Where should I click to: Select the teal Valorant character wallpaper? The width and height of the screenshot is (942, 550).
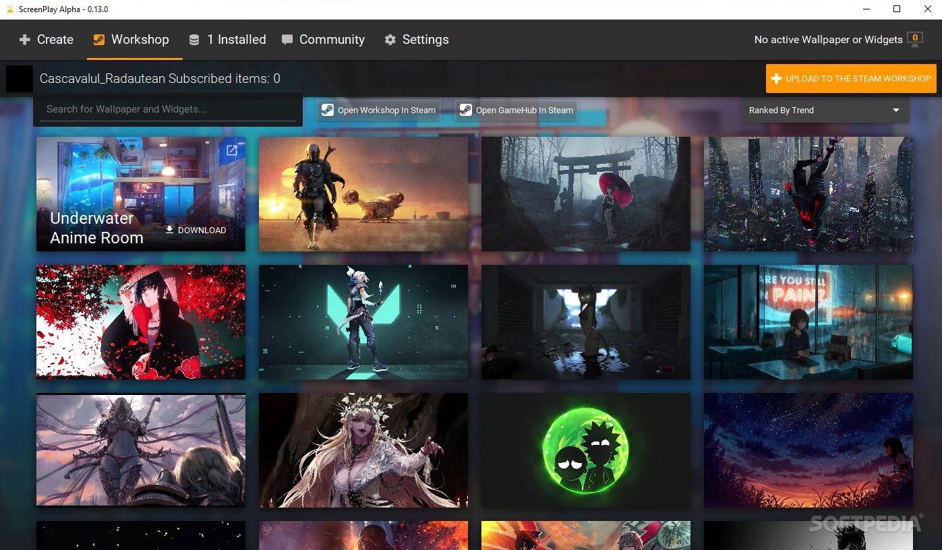pyautogui.click(x=363, y=322)
